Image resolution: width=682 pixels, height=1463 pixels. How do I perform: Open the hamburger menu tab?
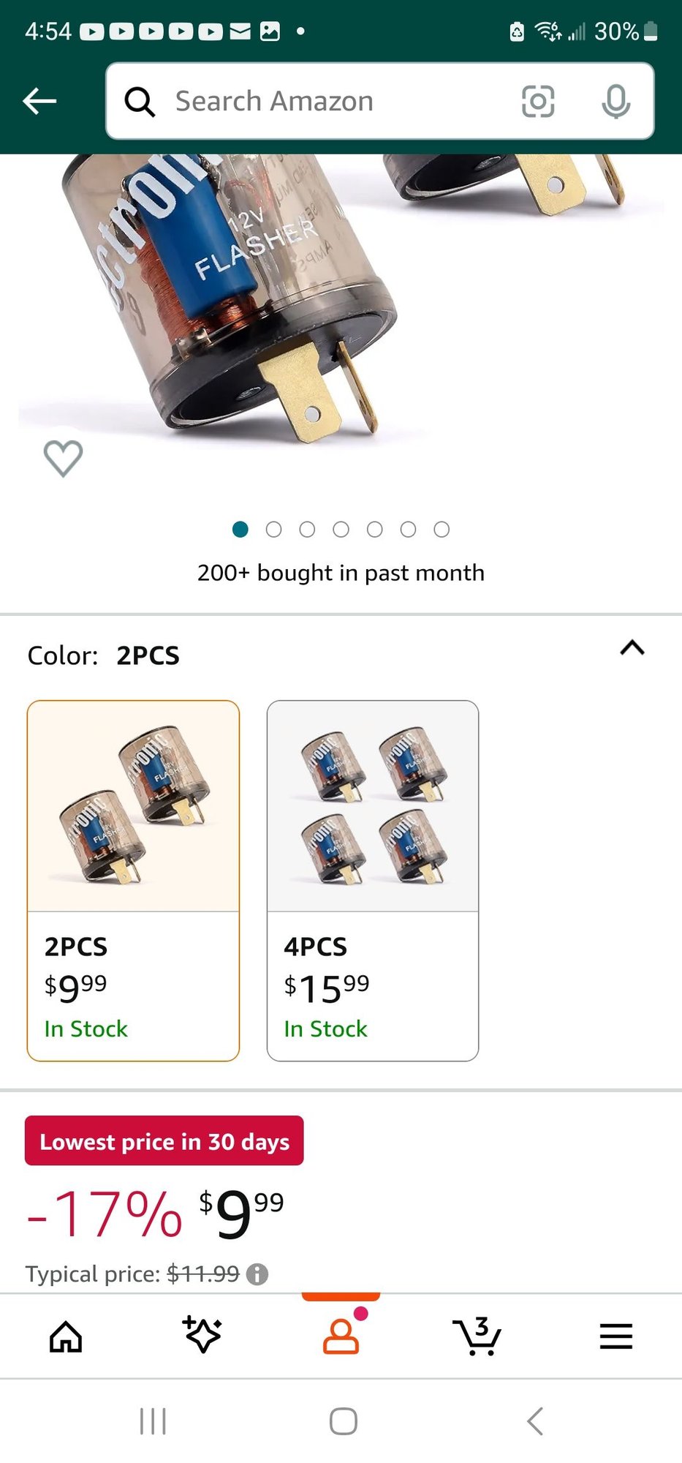(615, 1336)
